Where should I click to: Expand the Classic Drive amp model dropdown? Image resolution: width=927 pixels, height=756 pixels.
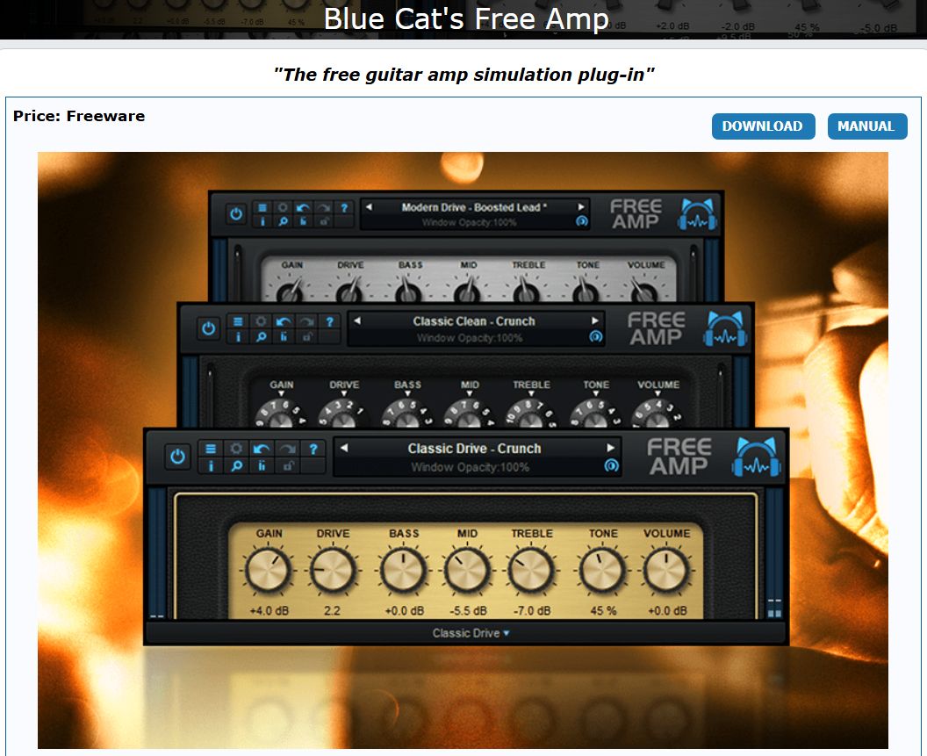click(x=471, y=633)
